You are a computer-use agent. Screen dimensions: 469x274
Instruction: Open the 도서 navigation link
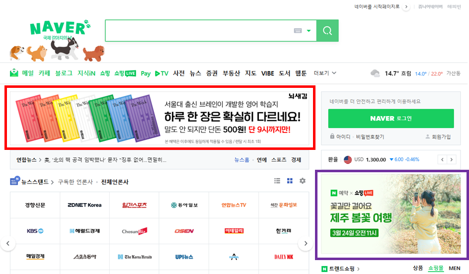pyautogui.click(x=285, y=73)
